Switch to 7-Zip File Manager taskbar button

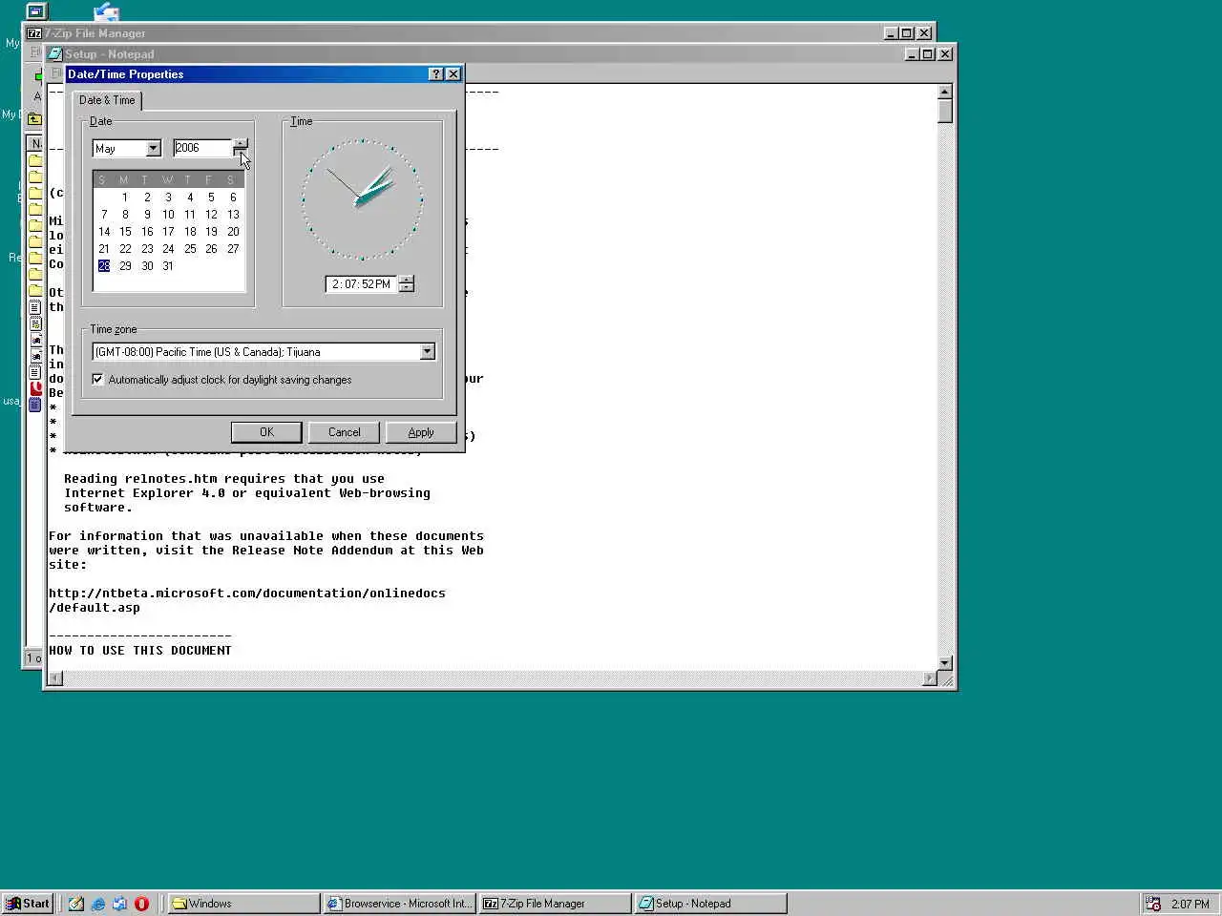pos(555,904)
